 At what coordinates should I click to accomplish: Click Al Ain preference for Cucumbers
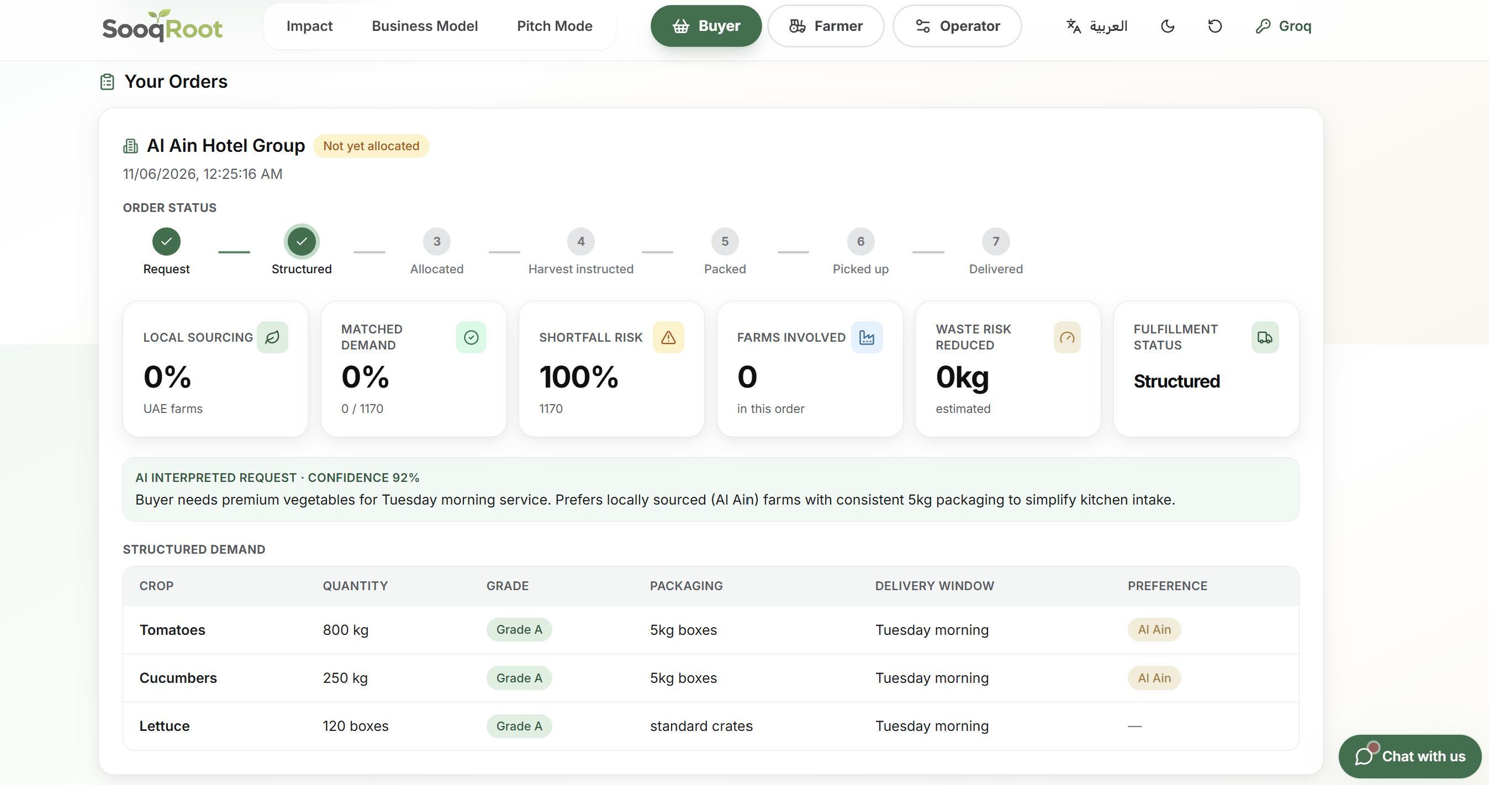(1154, 677)
